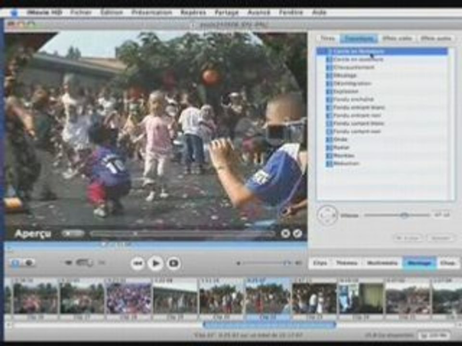462x346 pixels.
Task: Select the clip thumbnail showing a green window
Action: pyautogui.click(x=361, y=298)
